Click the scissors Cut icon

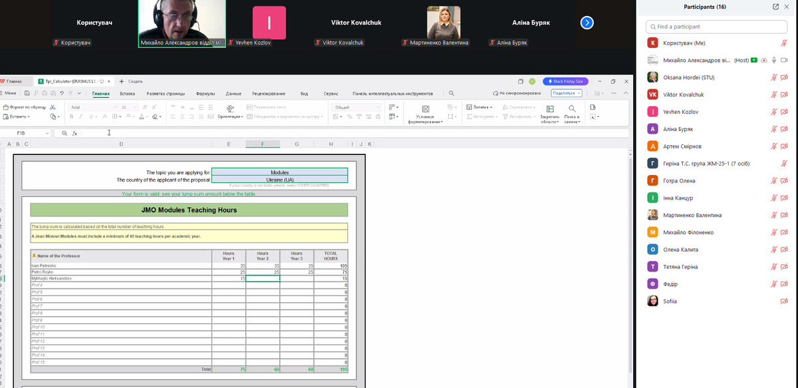coord(53,107)
